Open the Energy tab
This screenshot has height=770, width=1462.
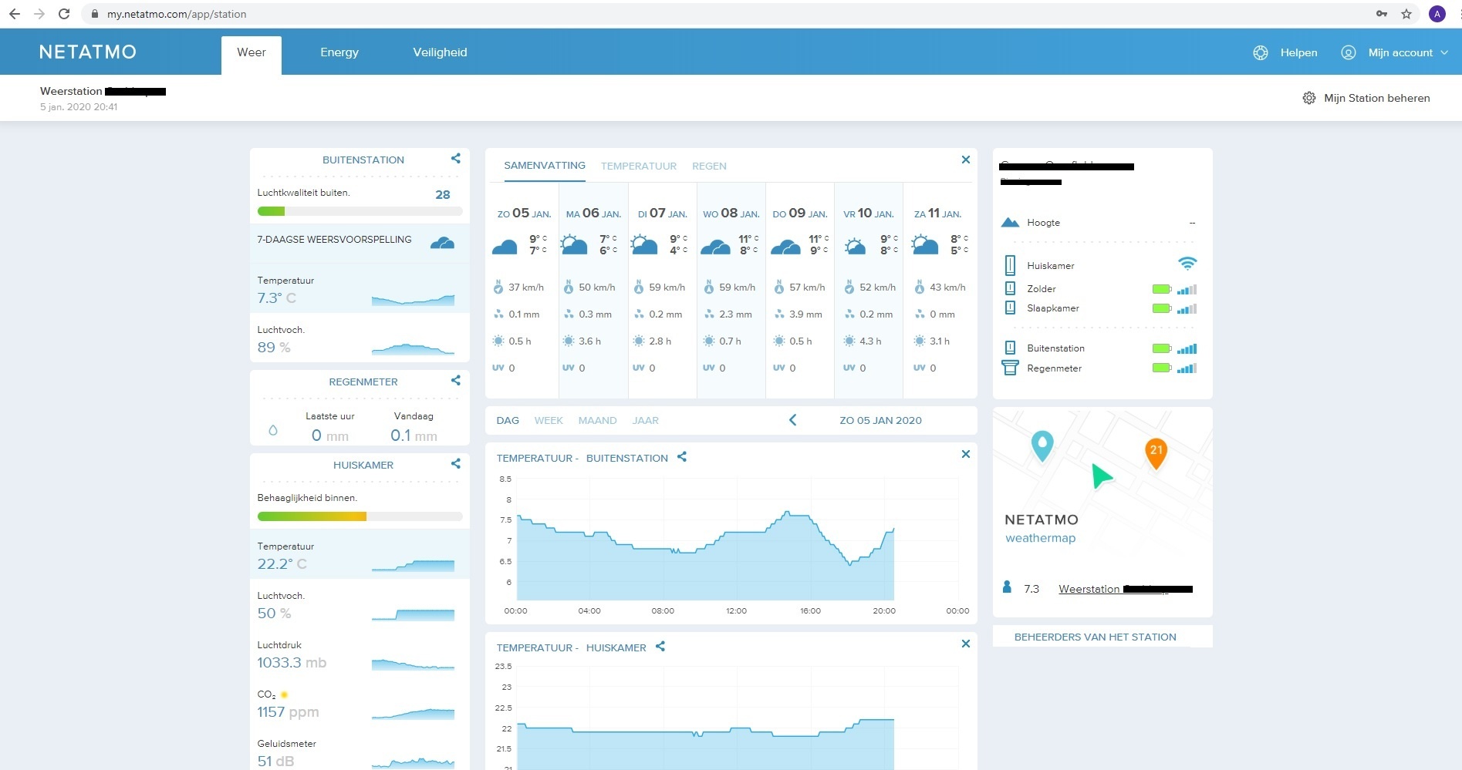[x=339, y=52]
